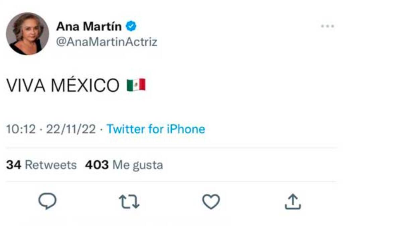The image size is (402, 226).
Task: Click the word VIVA in tweet
Action: coord(26,85)
